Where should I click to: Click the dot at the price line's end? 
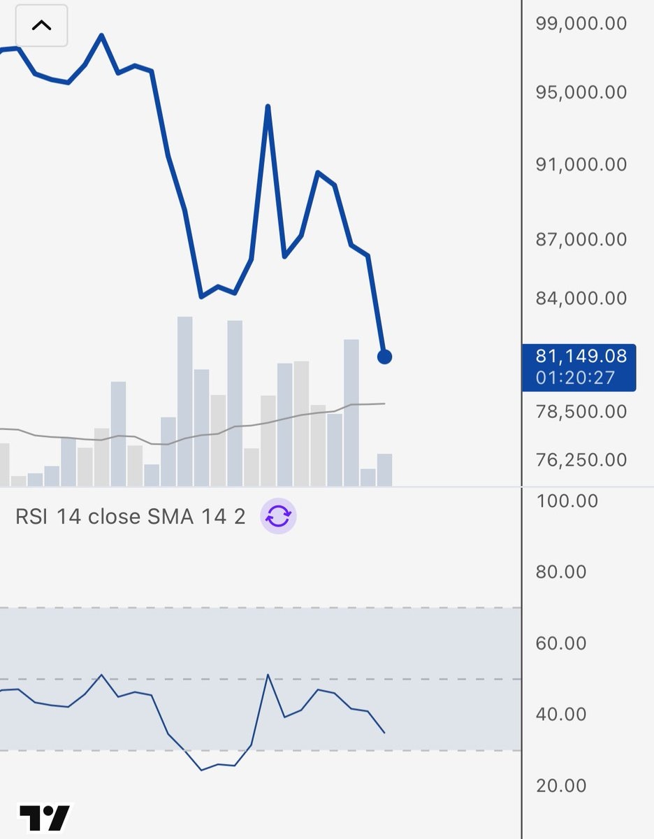point(384,357)
